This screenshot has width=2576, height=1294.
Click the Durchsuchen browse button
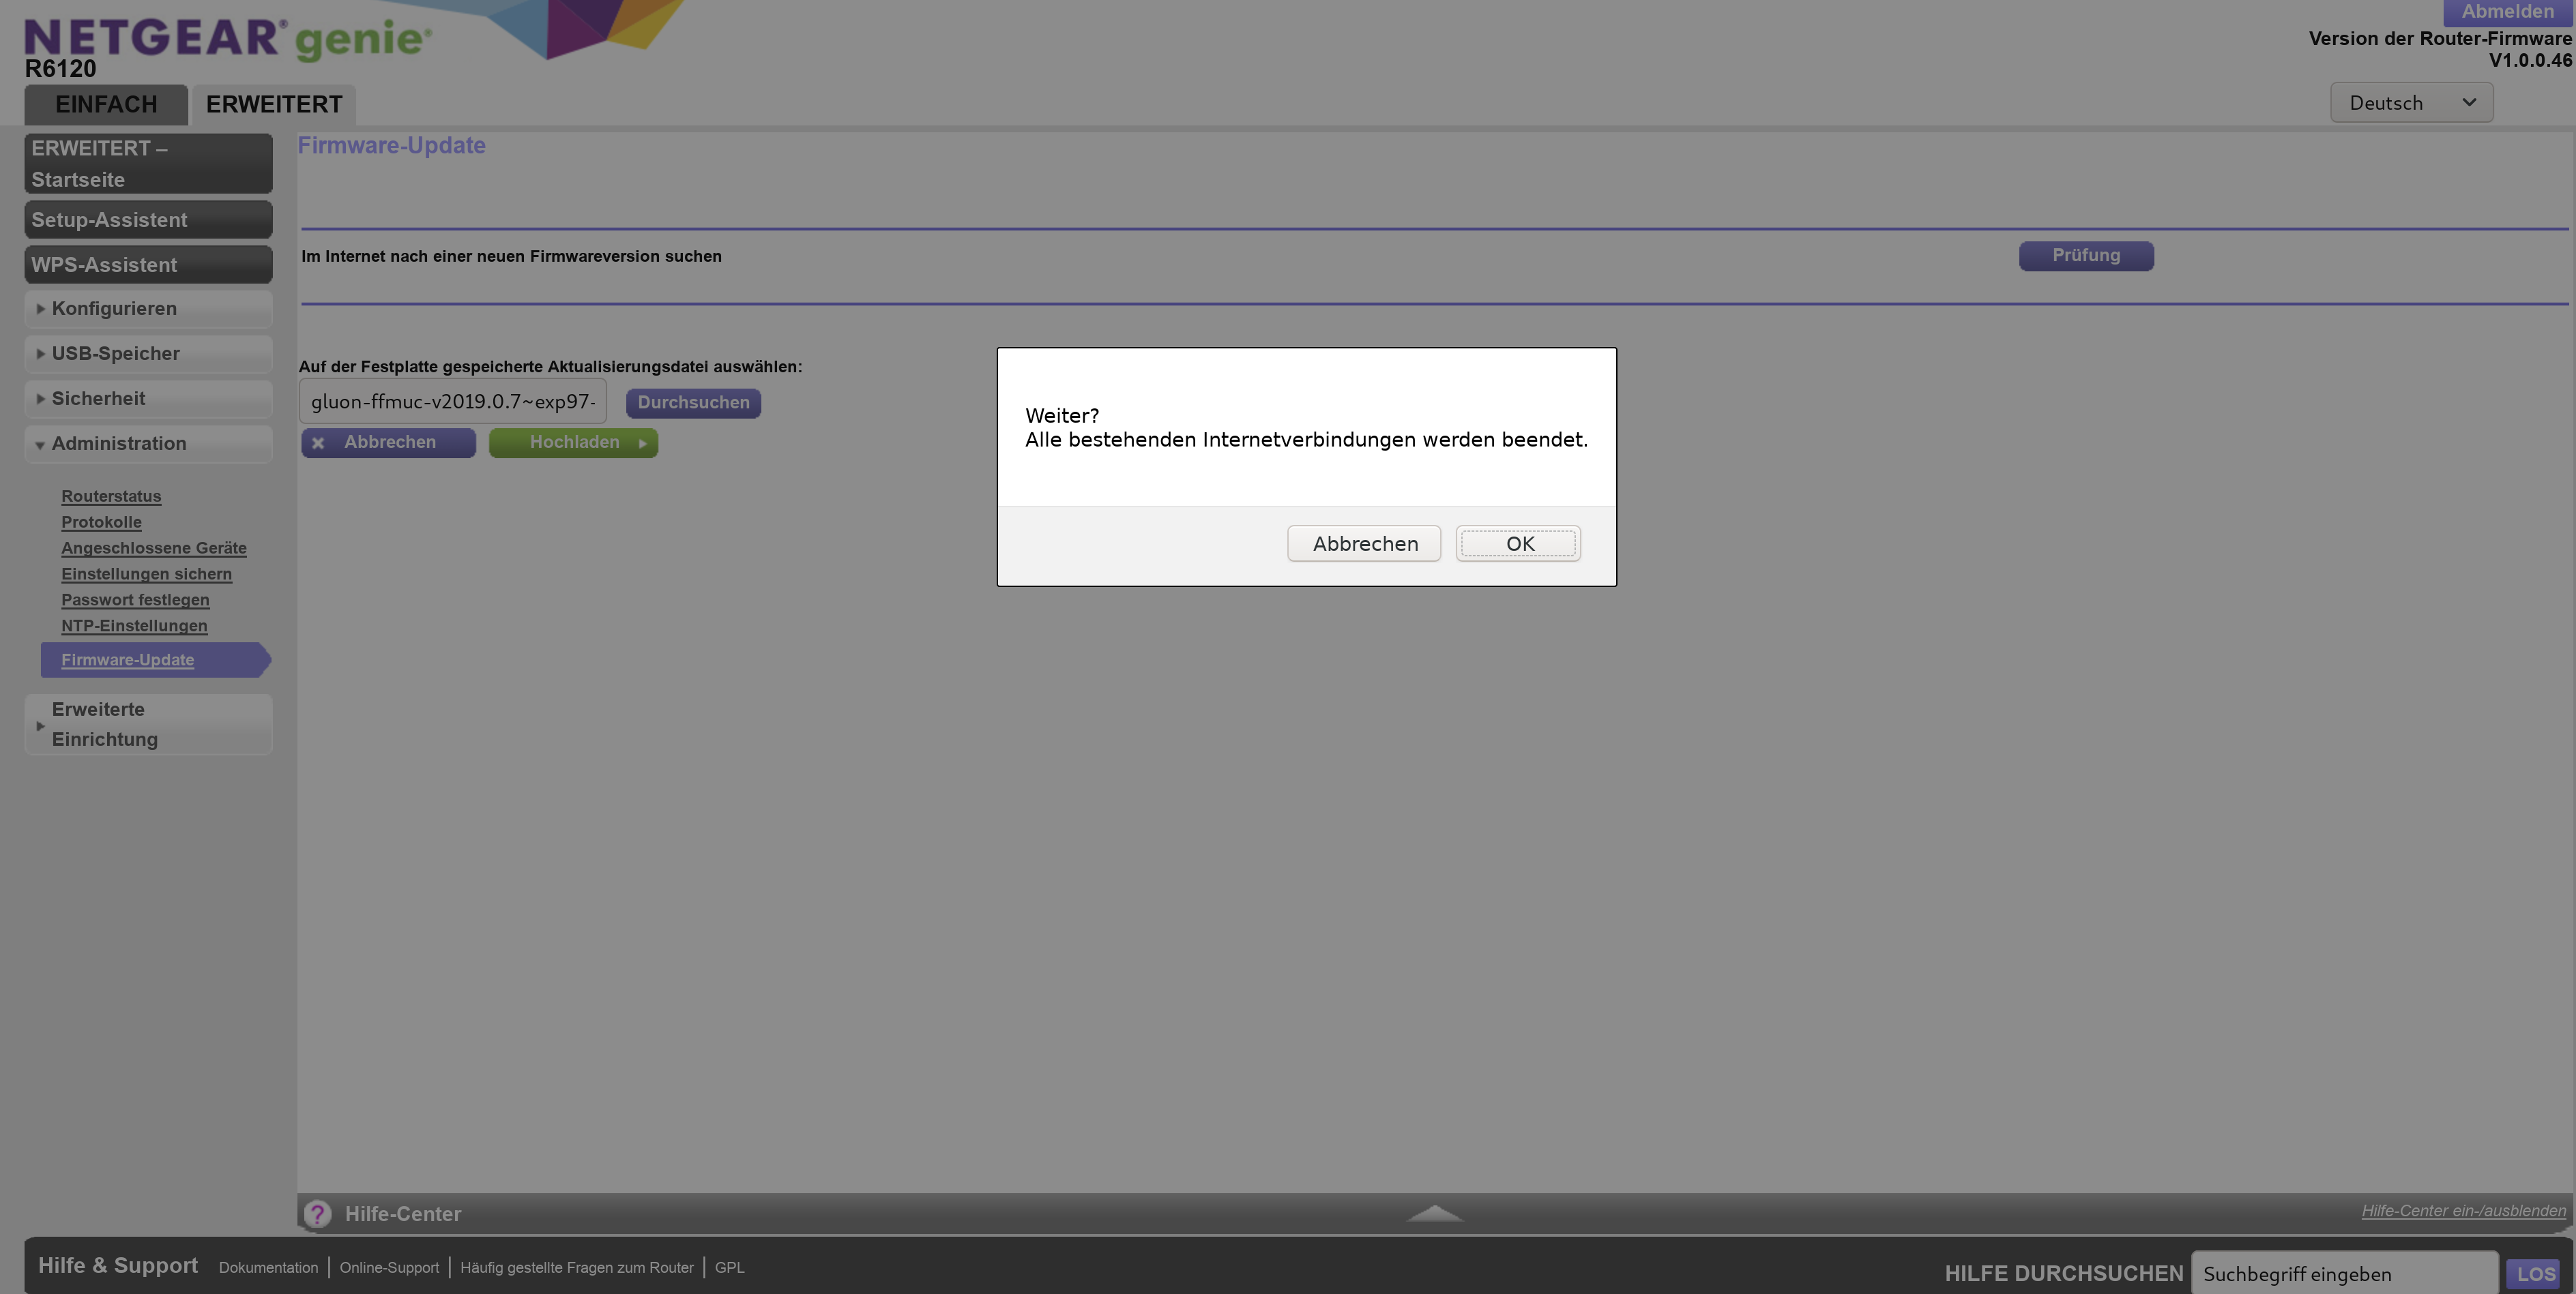click(x=693, y=403)
